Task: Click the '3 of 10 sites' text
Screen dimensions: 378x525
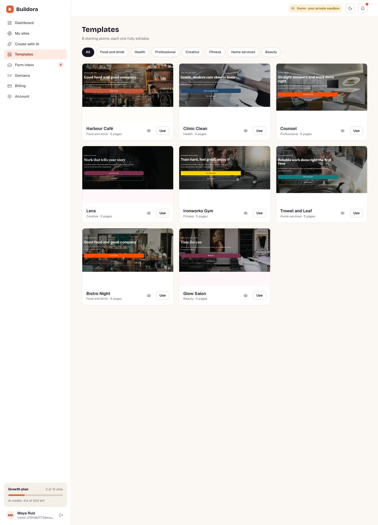Action: click(x=54, y=489)
